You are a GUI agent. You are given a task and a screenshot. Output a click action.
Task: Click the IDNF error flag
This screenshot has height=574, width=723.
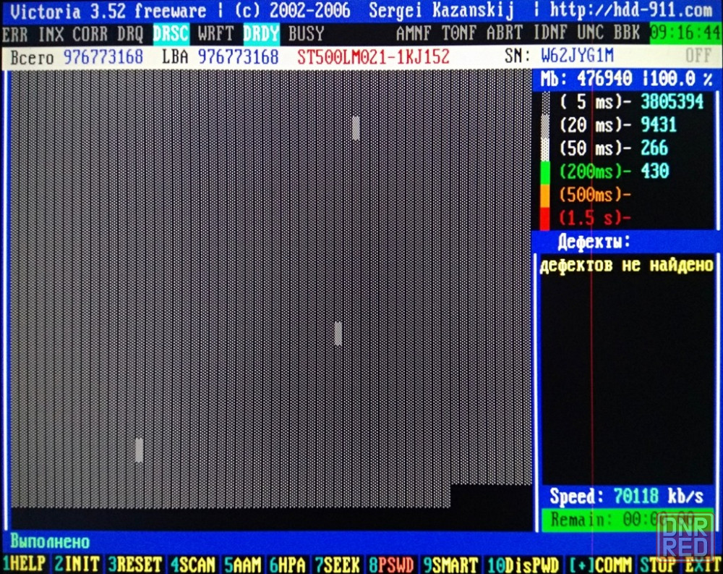550,33
